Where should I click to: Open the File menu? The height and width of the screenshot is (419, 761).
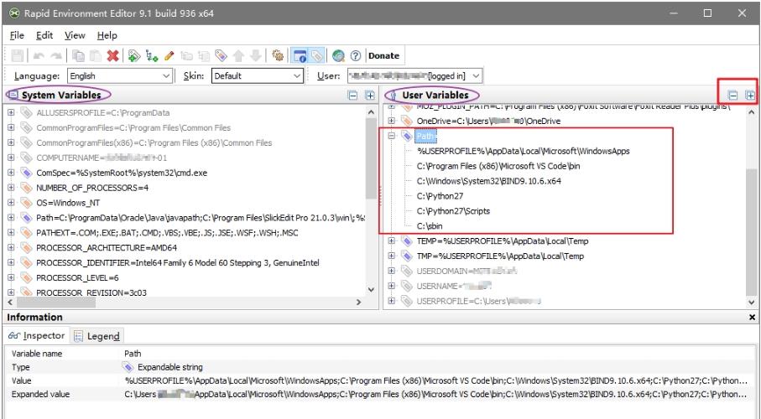tap(17, 35)
